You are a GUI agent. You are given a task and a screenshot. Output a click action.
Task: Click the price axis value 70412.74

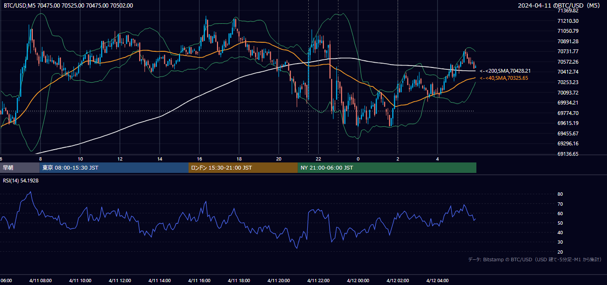point(568,72)
